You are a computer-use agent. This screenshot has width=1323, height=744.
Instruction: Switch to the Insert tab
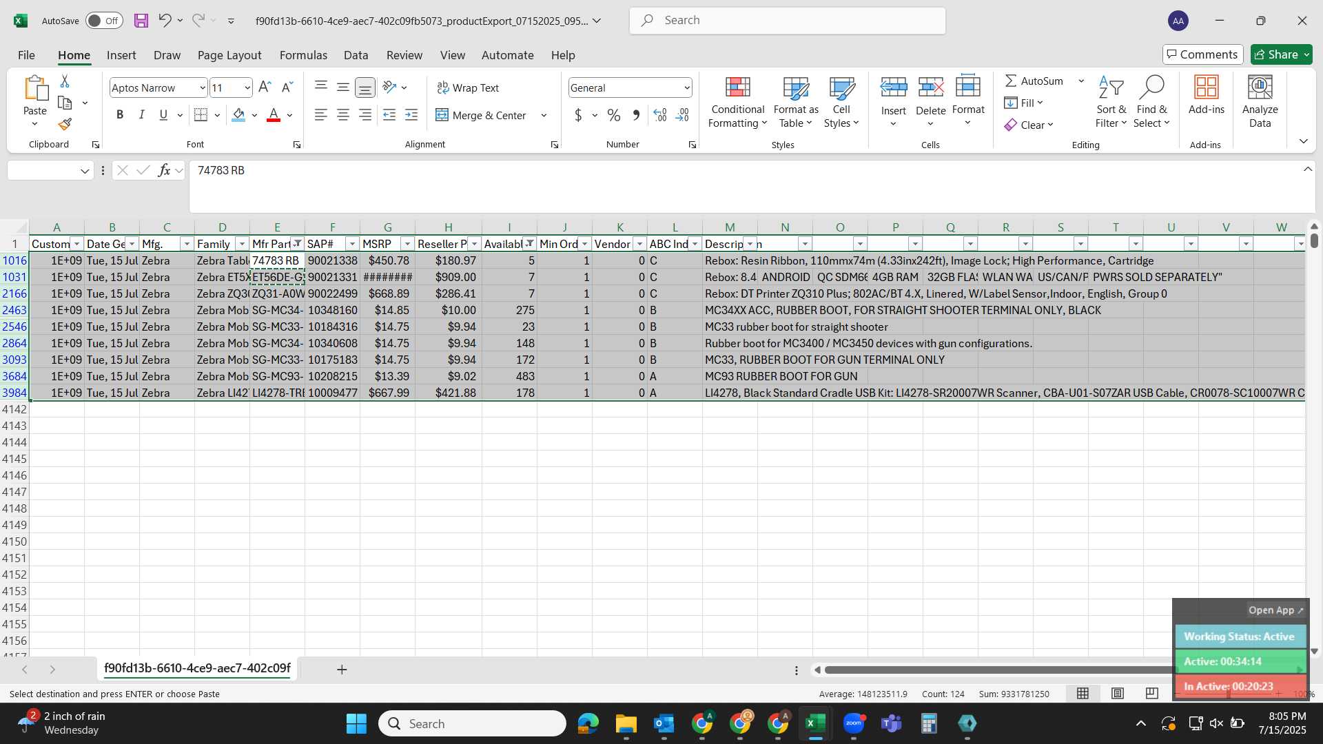tap(121, 55)
